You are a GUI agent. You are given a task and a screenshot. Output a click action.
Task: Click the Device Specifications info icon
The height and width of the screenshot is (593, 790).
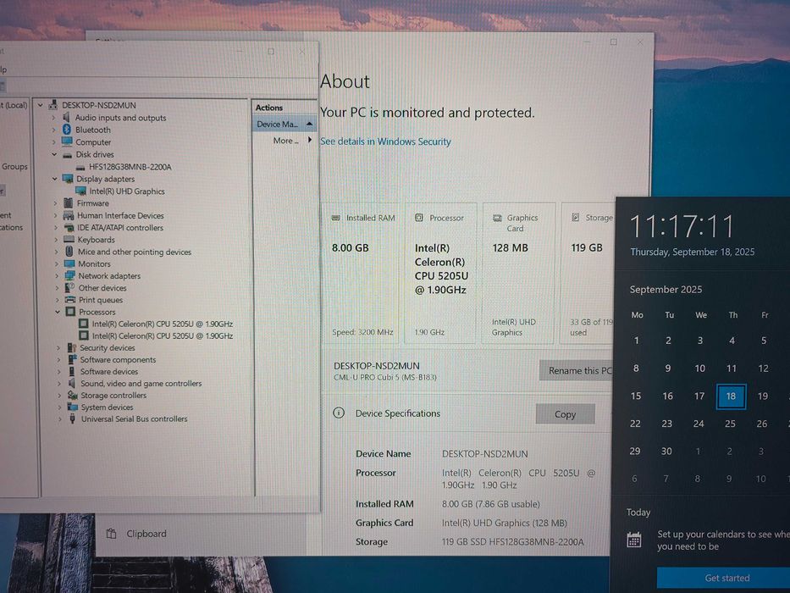339,413
